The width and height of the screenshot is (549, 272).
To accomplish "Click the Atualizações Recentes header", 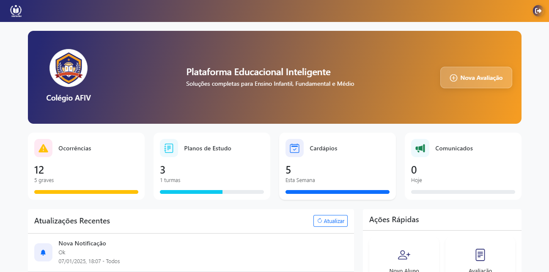I will point(72,221).
